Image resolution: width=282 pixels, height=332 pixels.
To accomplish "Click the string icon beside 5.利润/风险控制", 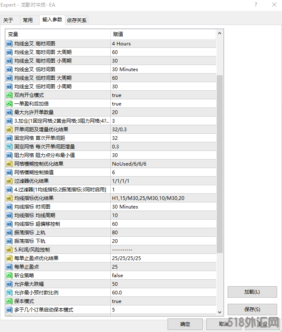I will (9, 250).
